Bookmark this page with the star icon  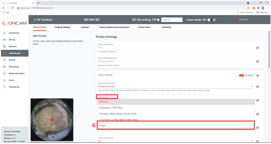tap(248, 8)
